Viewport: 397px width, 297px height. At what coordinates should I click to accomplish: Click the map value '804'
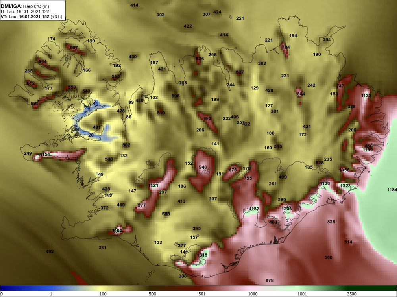pyautogui.click(x=301, y=94)
